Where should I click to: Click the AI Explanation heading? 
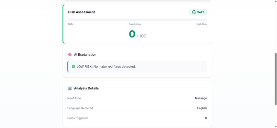85,55
